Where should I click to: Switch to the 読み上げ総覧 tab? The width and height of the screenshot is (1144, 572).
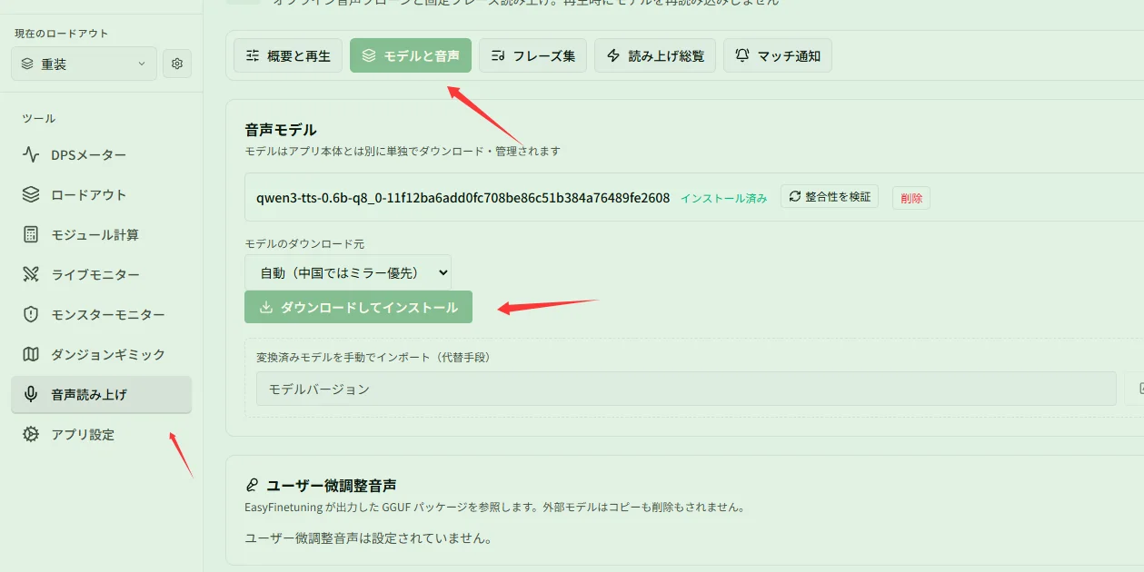(x=655, y=55)
